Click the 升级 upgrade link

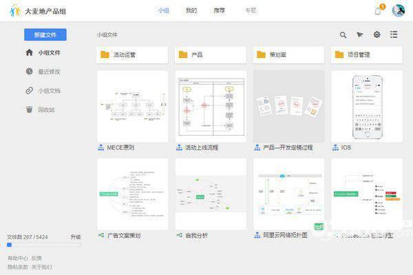(x=76, y=237)
